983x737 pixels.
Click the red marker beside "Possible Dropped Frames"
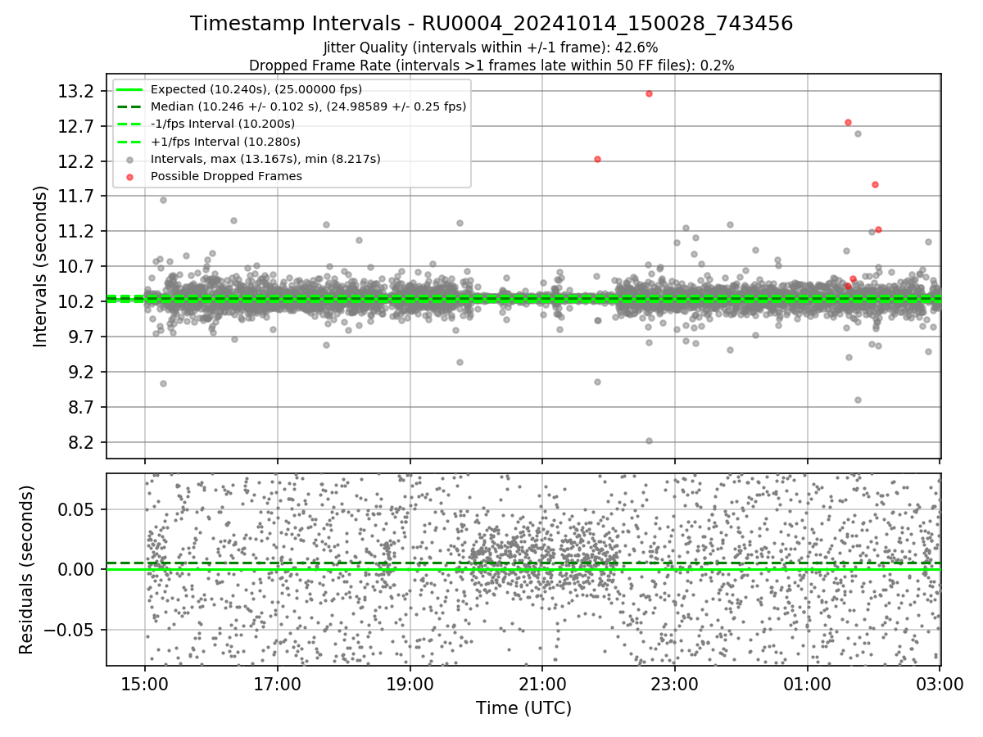(x=129, y=176)
